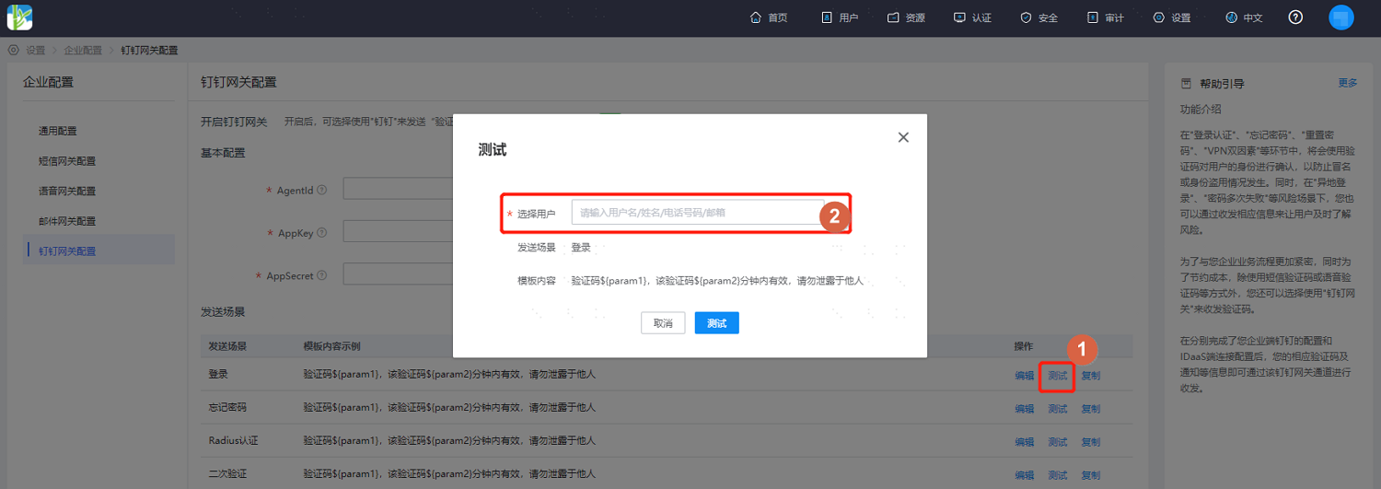Click 取消 button in the dialog
The height and width of the screenshot is (489, 1381).
(663, 323)
